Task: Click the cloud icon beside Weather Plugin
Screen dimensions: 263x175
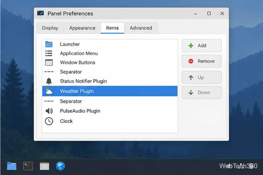Action: [x=49, y=91]
